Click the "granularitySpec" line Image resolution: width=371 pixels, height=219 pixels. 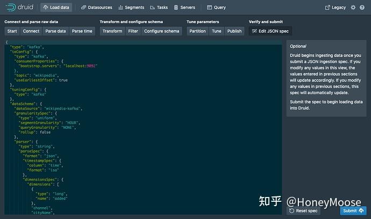[35, 113]
